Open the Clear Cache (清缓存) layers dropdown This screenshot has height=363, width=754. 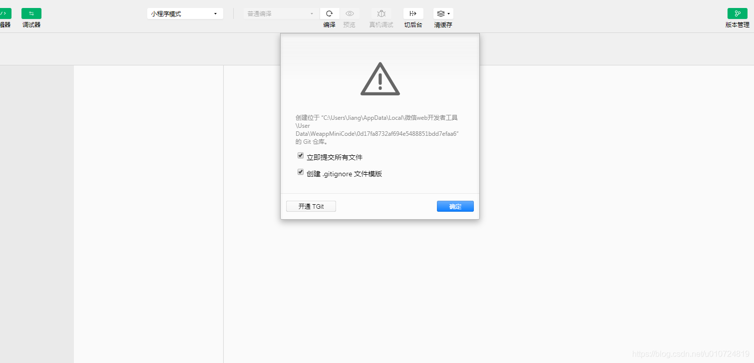443,13
